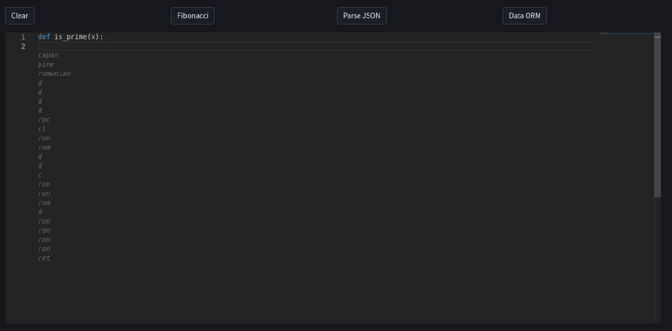672x331 pixels.
Task: Click the lone 'c' suggestion line
Action: 40,175
